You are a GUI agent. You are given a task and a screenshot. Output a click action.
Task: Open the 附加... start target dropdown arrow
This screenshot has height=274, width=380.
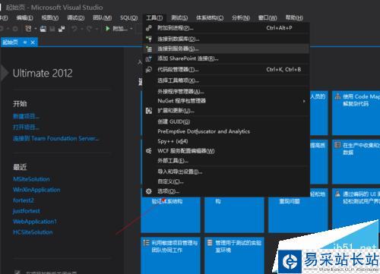[131, 29]
